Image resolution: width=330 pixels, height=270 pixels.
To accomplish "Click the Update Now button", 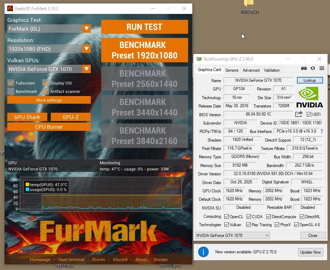I will coord(311,252).
